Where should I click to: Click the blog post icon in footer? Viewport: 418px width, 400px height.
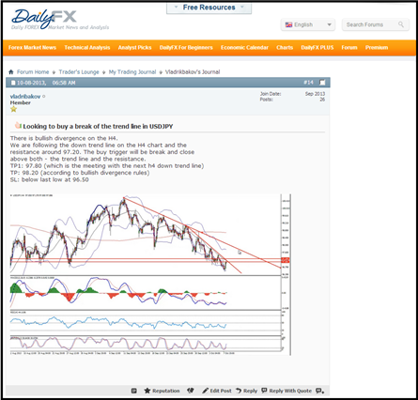coord(134,391)
